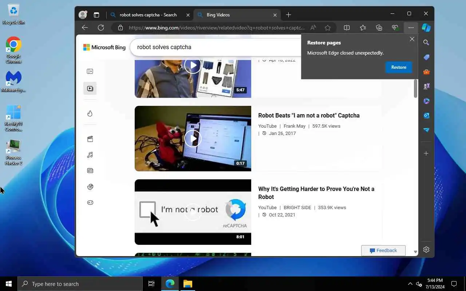
Task: Open the Tools briefcase sidebar icon
Action: coord(426,72)
